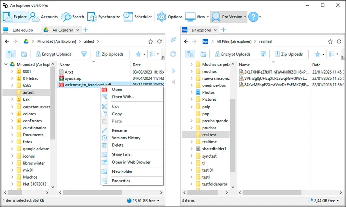Image resolution: width=346 pixels, height=207 pixels.
Task: Choose Delete in the context menu
Action: click(x=132, y=145)
